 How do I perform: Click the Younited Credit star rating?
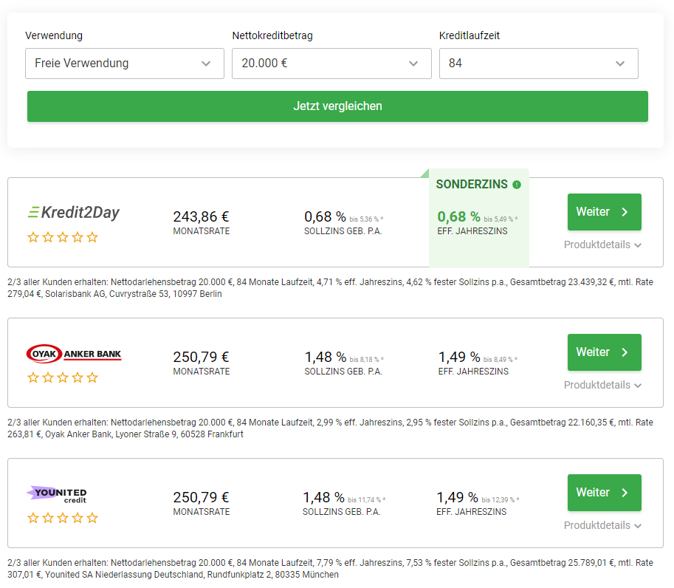point(63,518)
